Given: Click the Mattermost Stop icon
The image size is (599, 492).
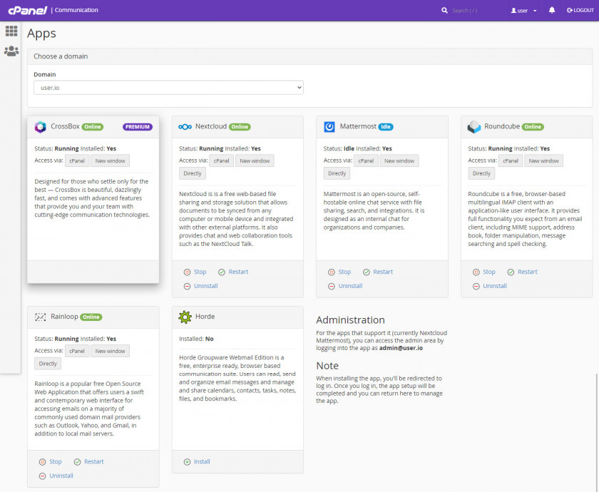Looking at the screenshot, I should pyautogui.click(x=332, y=272).
